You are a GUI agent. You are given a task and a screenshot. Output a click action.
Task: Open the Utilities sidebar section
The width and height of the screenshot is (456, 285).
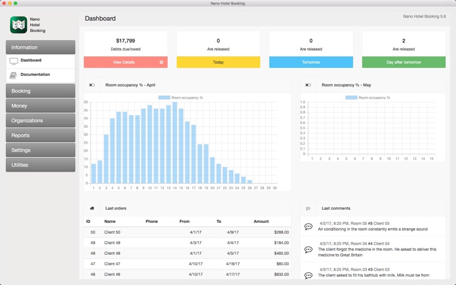coord(40,165)
